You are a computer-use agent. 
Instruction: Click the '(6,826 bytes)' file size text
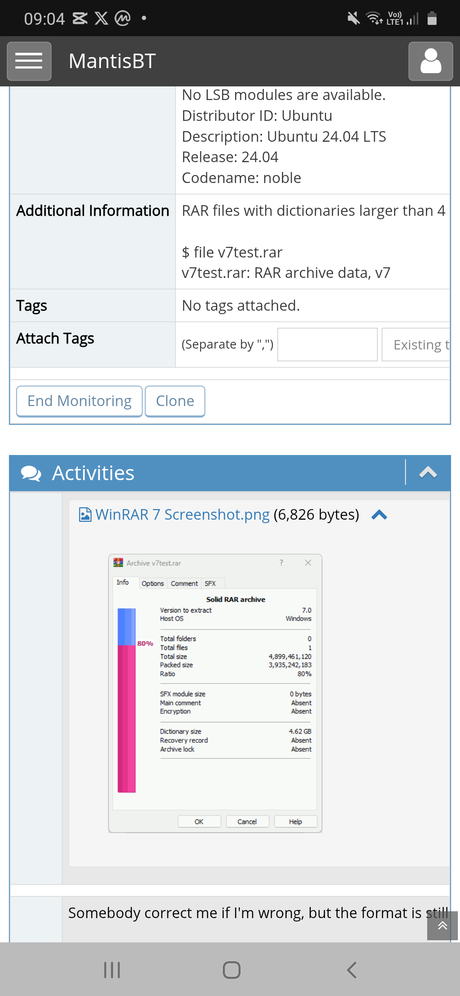(316, 515)
